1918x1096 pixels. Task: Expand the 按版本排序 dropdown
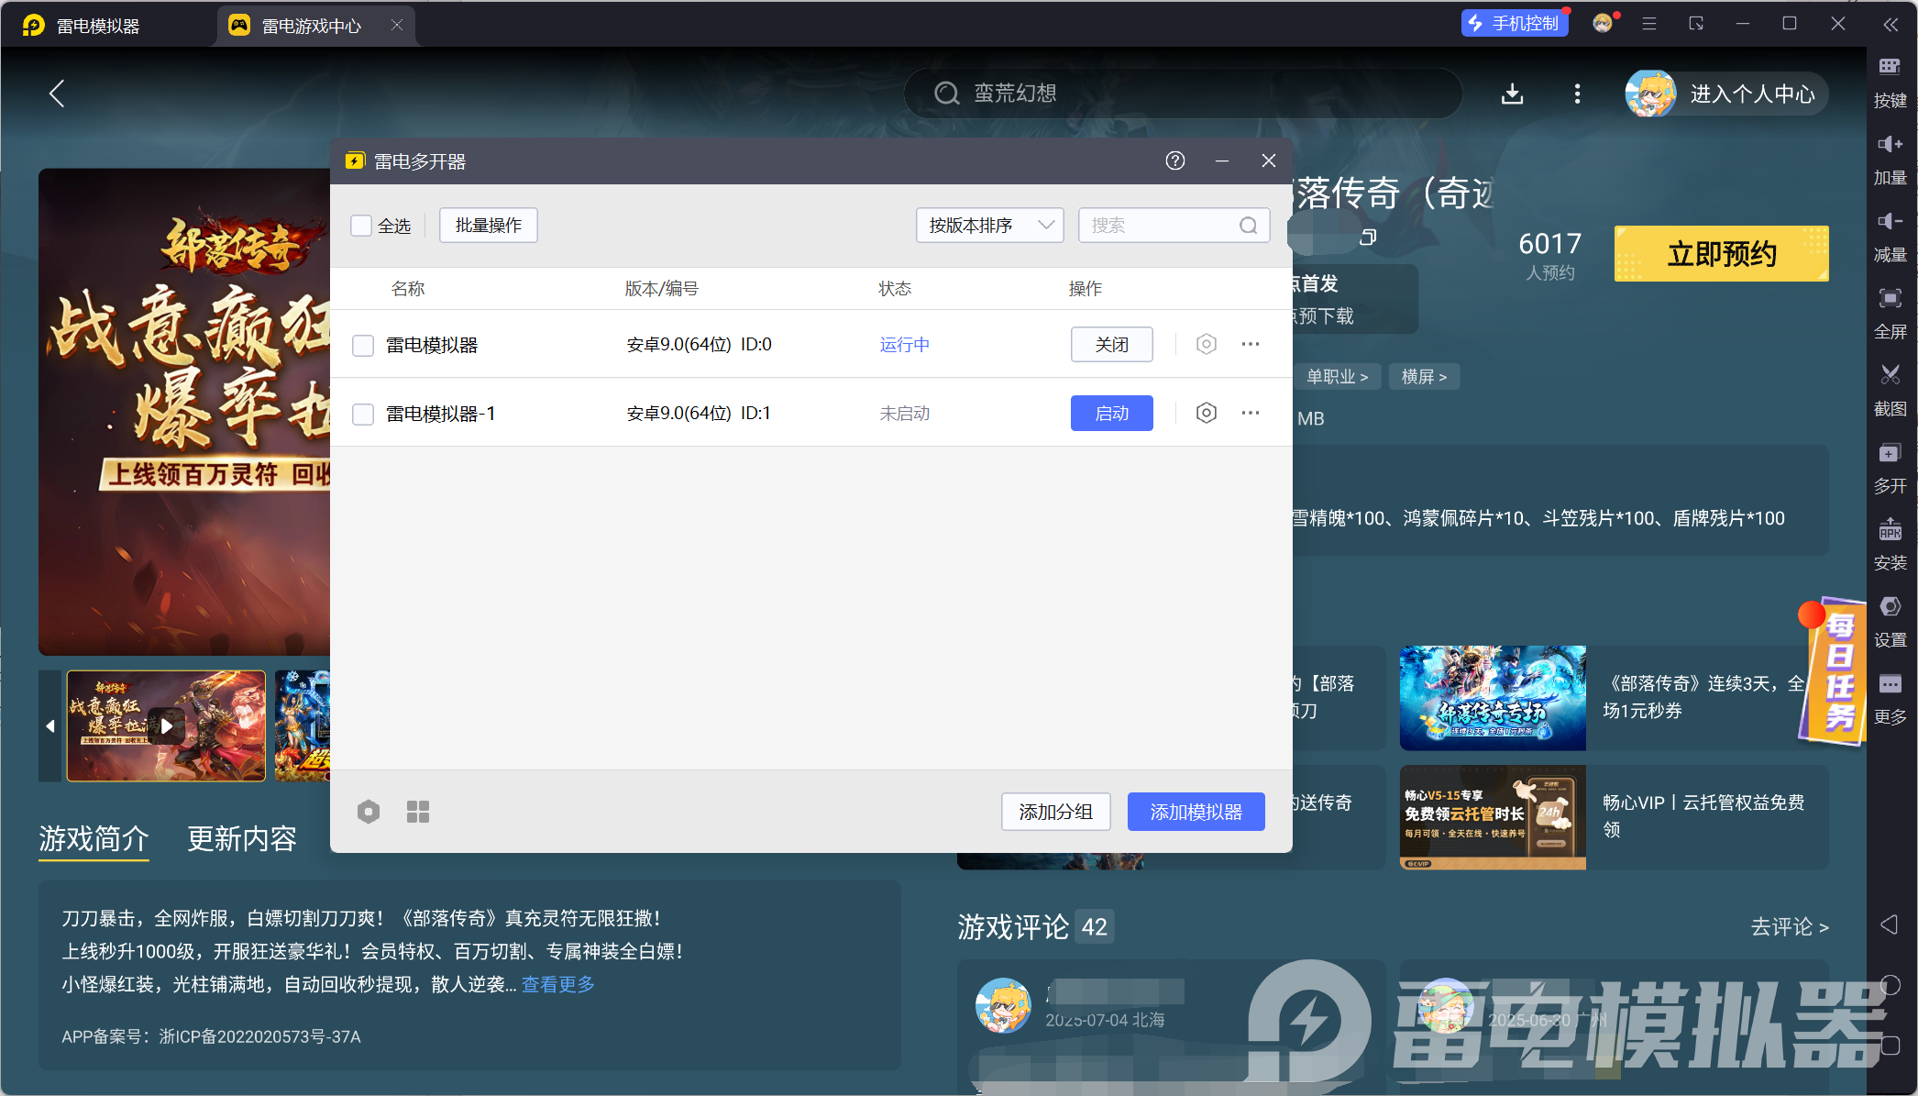(989, 226)
